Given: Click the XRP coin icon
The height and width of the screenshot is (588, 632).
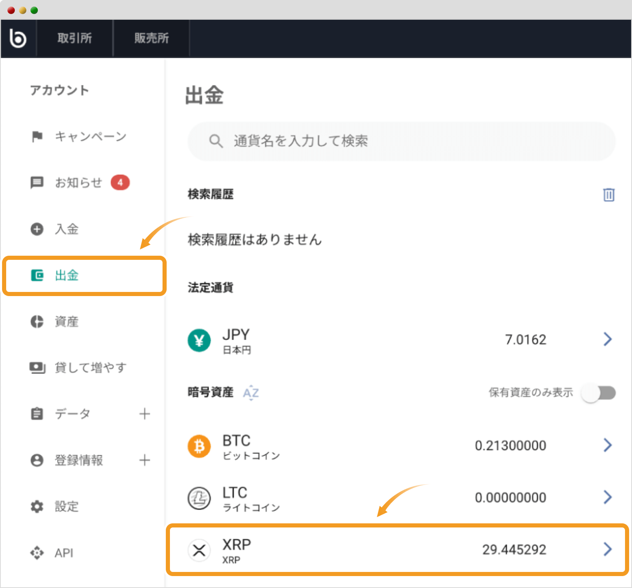Looking at the screenshot, I should pos(199,550).
